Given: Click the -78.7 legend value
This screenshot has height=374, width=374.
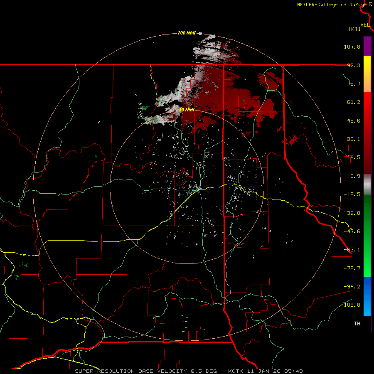Looking at the screenshot, I should click(x=352, y=268).
